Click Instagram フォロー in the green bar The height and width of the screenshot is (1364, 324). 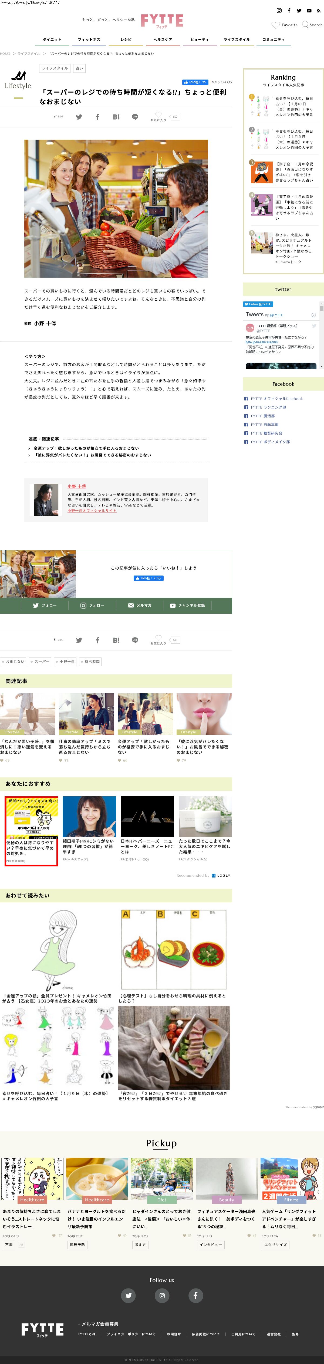click(93, 605)
